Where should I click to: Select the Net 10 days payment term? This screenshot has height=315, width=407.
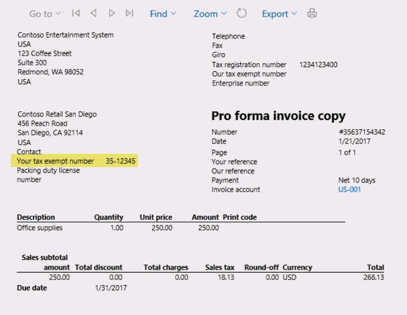click(x=356, y=180)
